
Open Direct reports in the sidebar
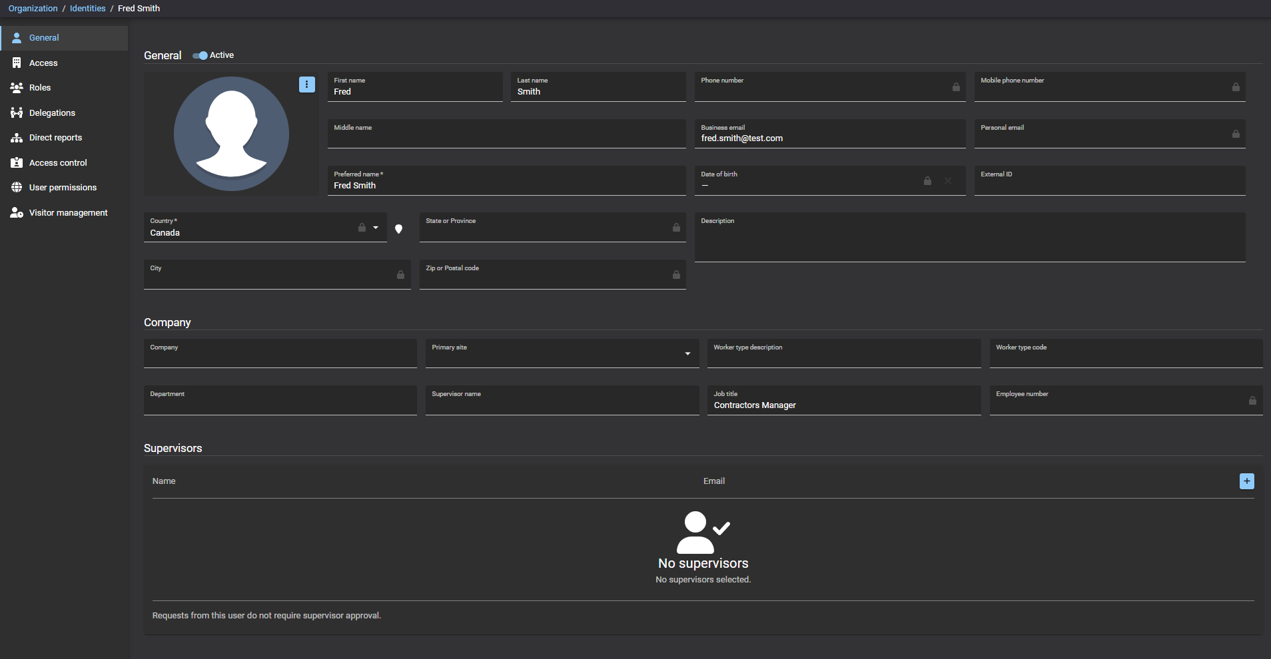[64, 138]
